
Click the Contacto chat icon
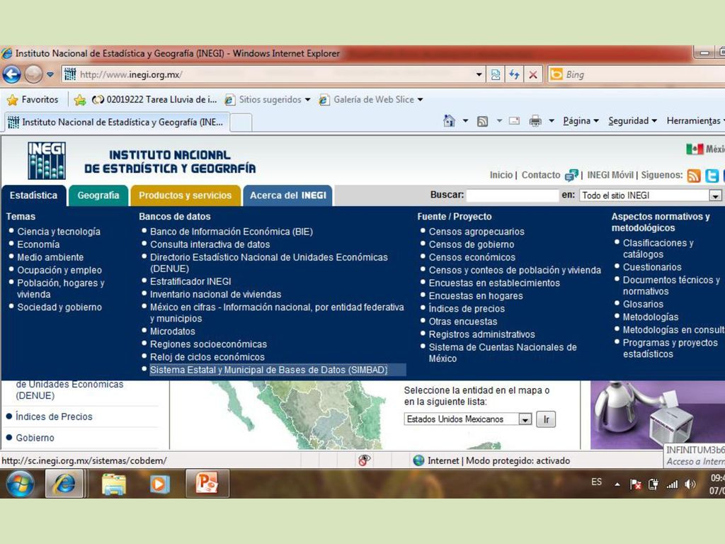pos(571,176)
